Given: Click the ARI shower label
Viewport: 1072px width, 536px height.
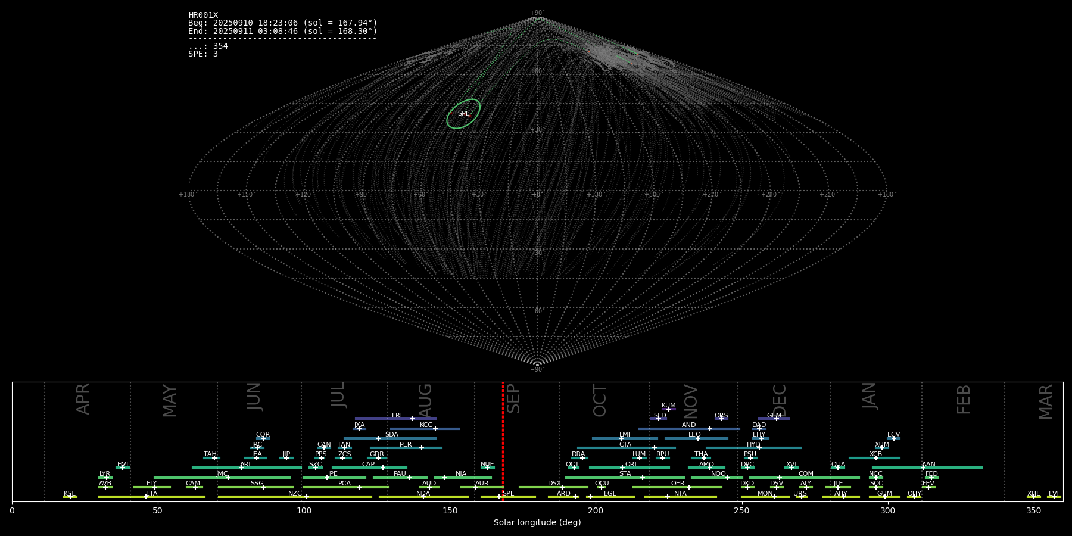Looking at the screenshot, I should [x=245, y=465].
